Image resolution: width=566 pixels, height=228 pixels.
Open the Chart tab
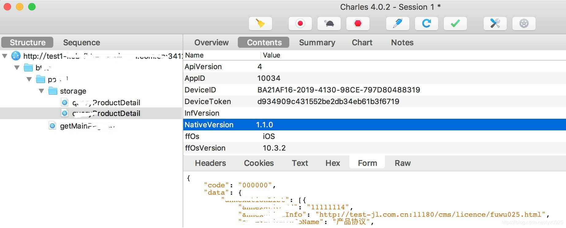point(362,42)
